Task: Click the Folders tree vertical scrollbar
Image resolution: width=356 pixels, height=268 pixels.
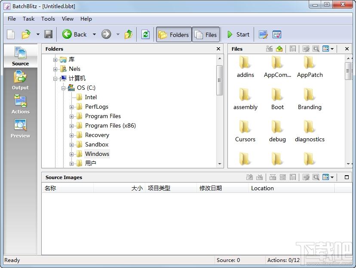Action: (220, 111)
